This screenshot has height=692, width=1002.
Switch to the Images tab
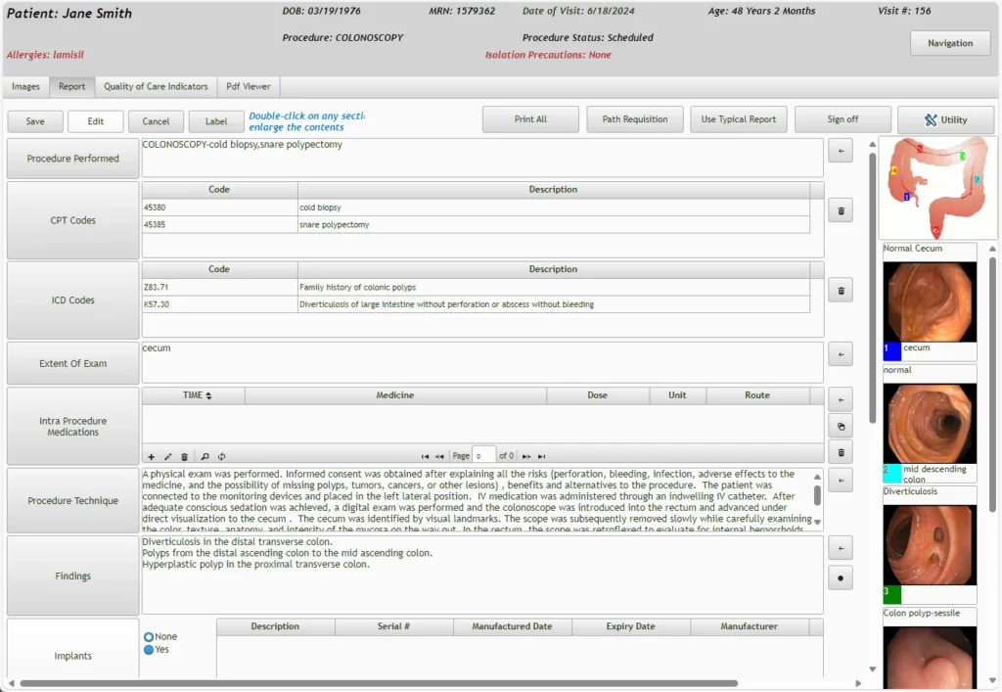point(25,86)
